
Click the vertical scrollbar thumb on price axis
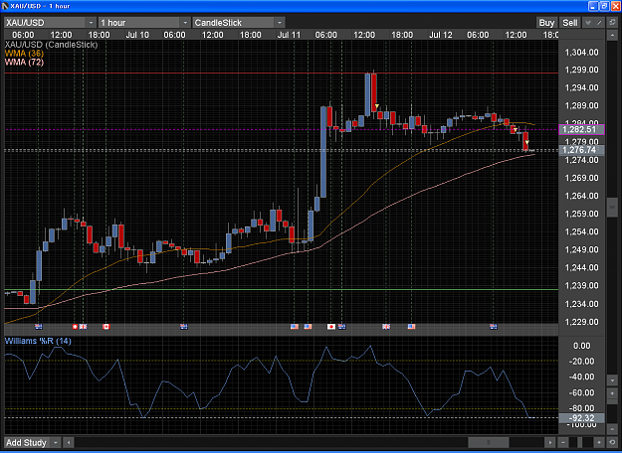(x=612, y=207)
